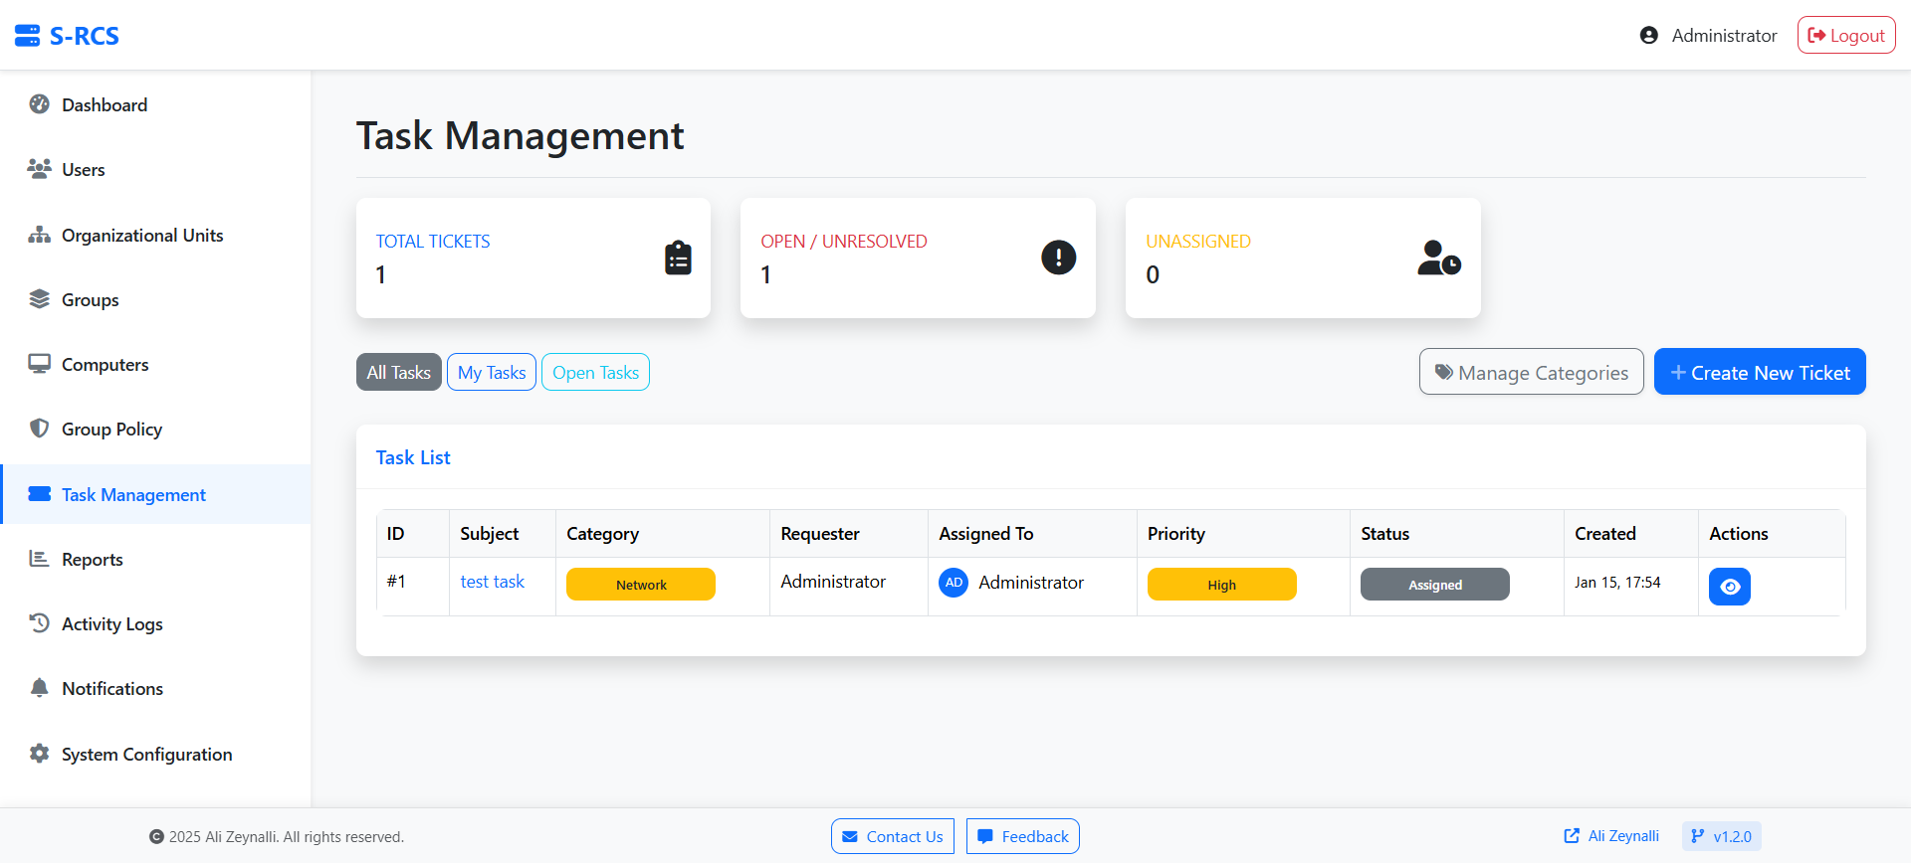Open Notifications from the sidebar

pyautogui.click(x=155, y=688)
